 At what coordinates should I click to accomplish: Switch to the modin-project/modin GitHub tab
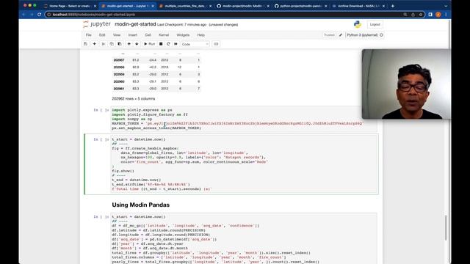click(x=242, y=6)
